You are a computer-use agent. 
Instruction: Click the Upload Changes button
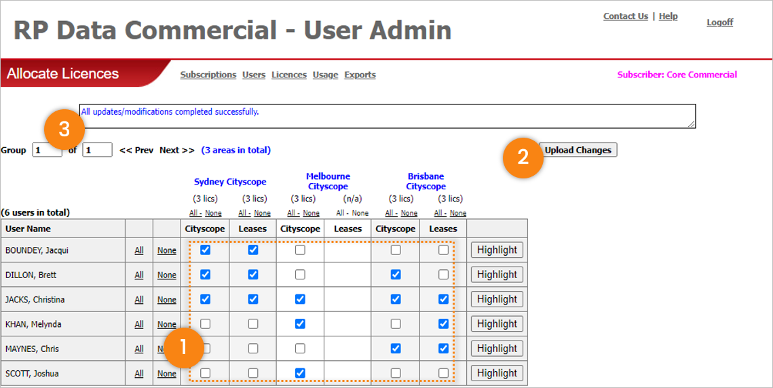pyautogui.click(x=578, y=151)
